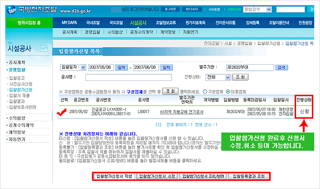Open the 원가자료획득 menu

[x=195, y=22]
